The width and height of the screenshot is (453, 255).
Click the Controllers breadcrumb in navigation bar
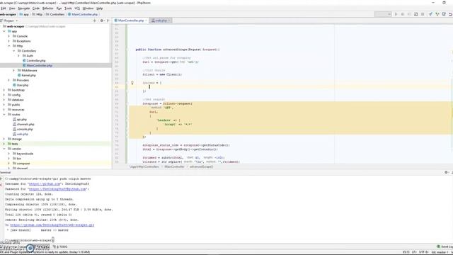point(55,14)
